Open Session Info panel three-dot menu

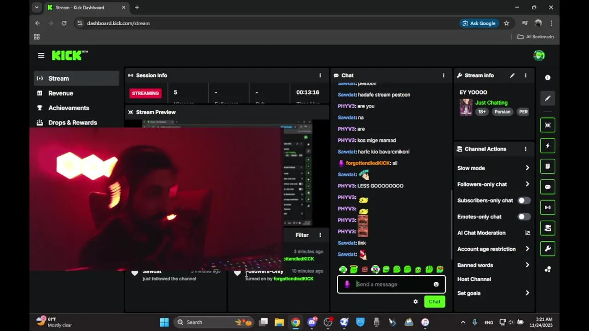[320, 75]
